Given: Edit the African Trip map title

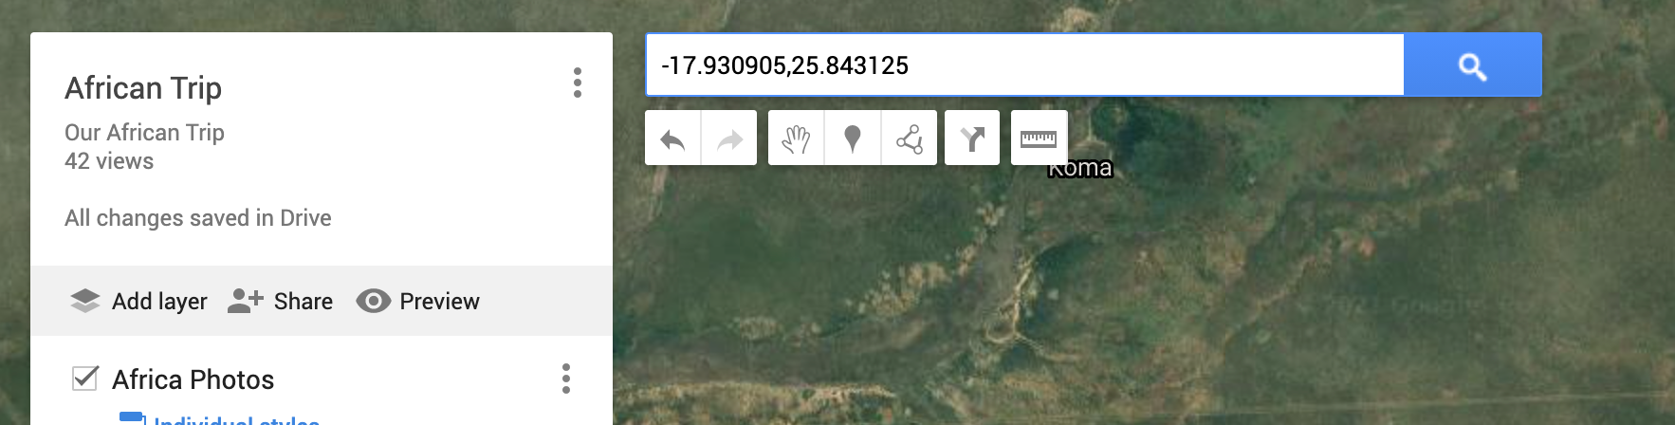Looking at the screenshot, I should 143,87.
